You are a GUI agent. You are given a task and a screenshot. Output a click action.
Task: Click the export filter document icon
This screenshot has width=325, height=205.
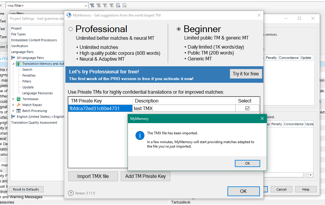click(118, 5)
